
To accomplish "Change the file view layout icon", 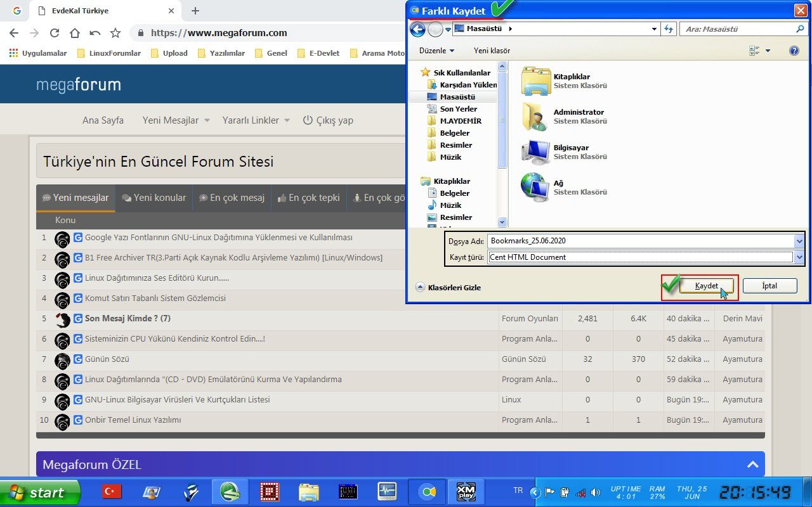I will tap(754, 51).
